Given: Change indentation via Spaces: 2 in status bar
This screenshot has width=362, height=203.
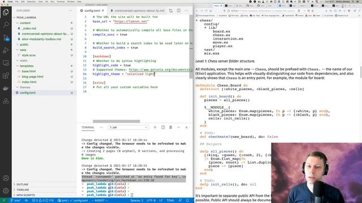Looking at the screenshot, I should [137, 201].
